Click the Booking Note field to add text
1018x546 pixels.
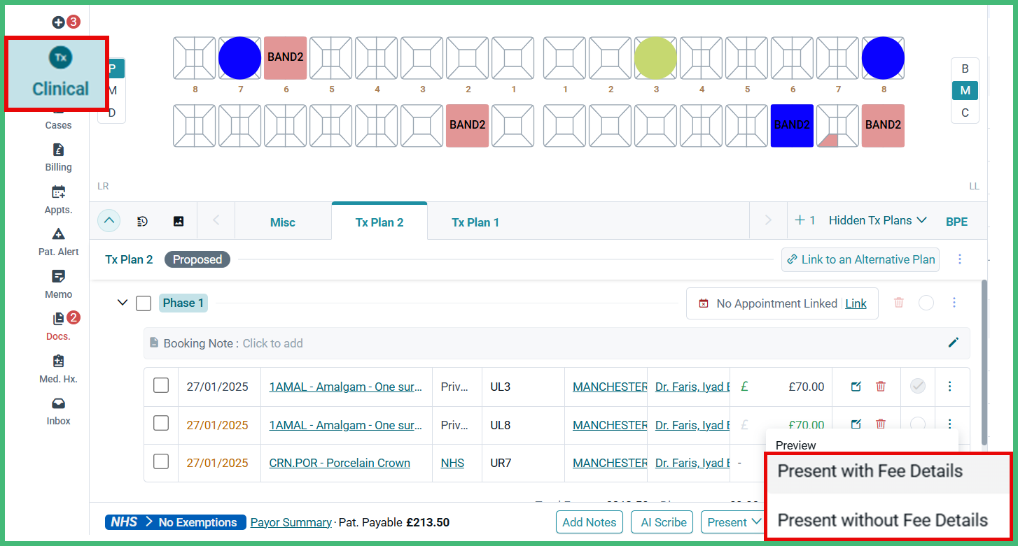pos(273,343)
